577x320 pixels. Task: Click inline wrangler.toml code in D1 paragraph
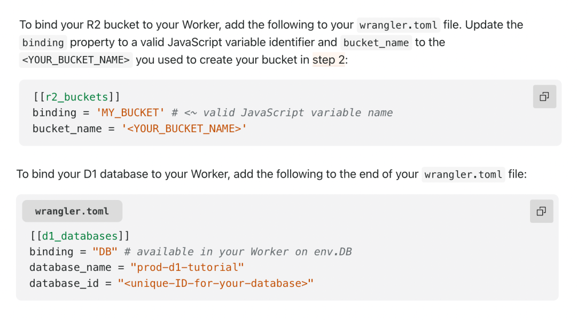(463, 174)
